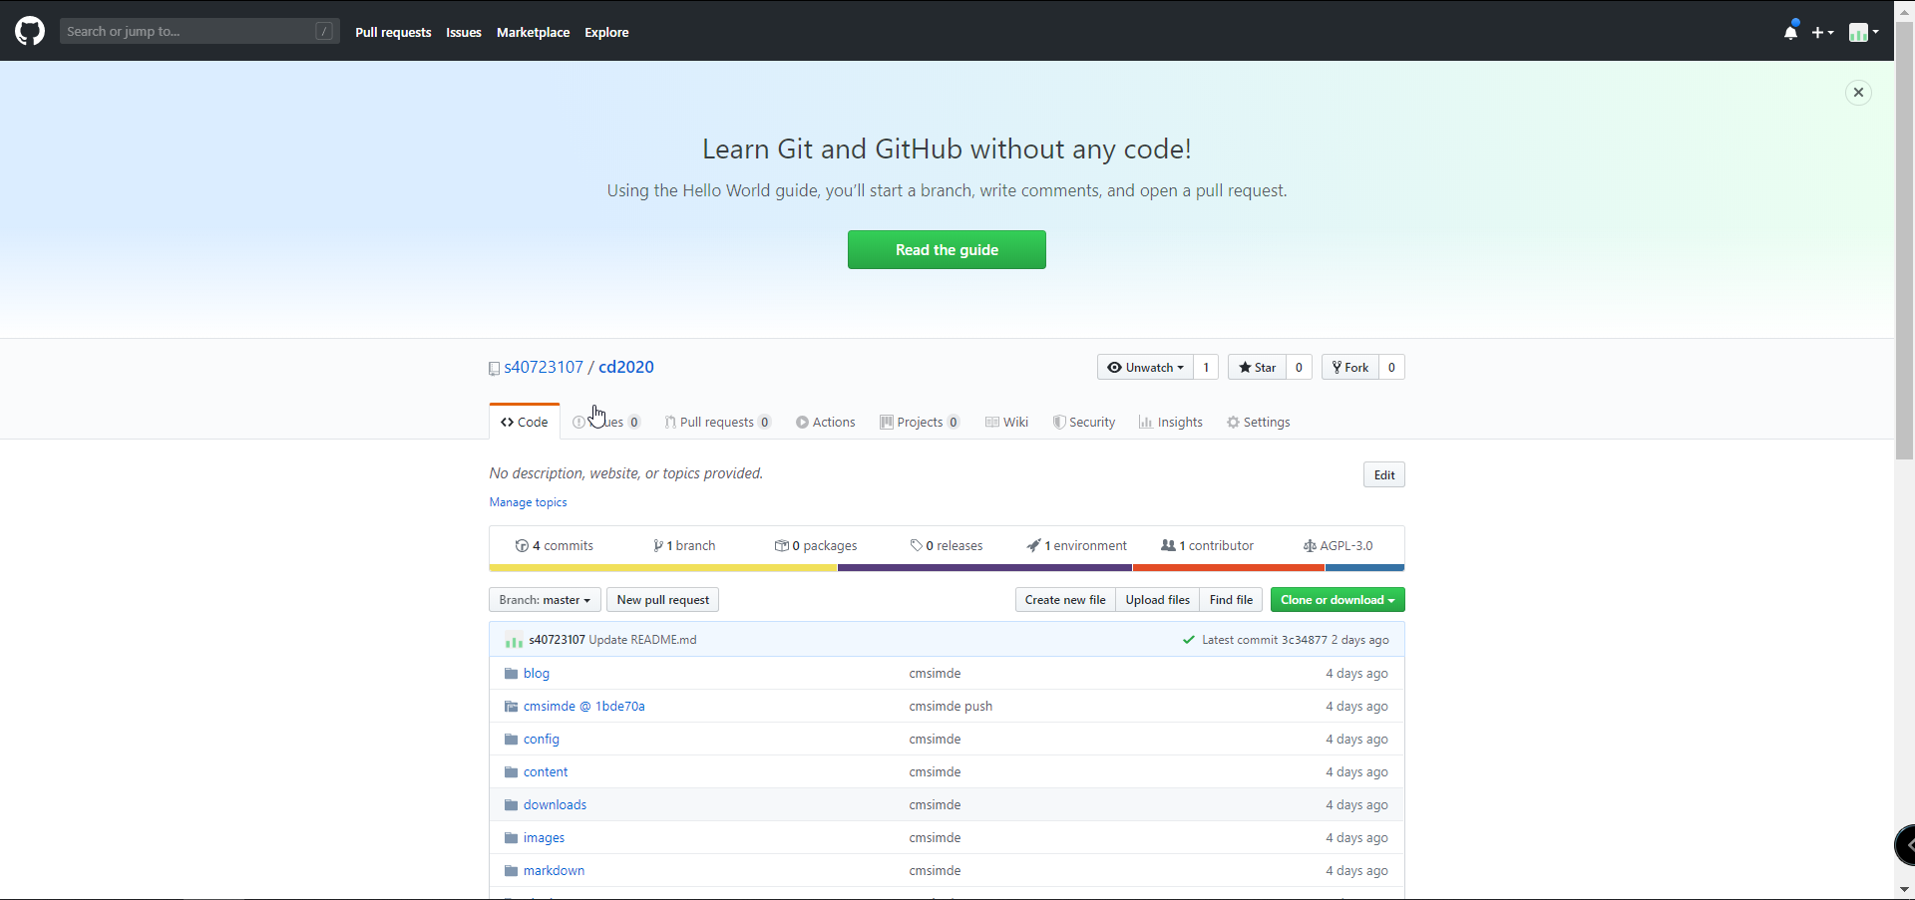The image size is (1915, 900).
Task: Click the cmsimde submodule icon
Action: 511,707
